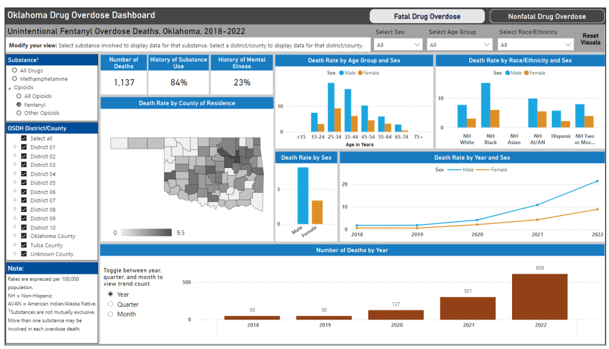The height and width of the screenshot is (349, 609).
Task: Uncheck the District 05 checkbox
Action: click(x=24, y=183)
